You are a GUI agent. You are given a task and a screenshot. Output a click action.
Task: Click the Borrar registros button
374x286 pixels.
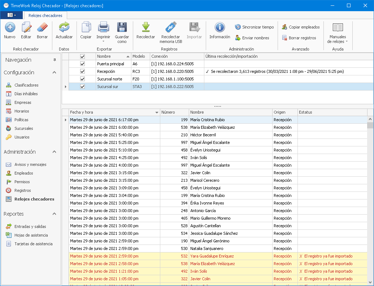(299, 38)
